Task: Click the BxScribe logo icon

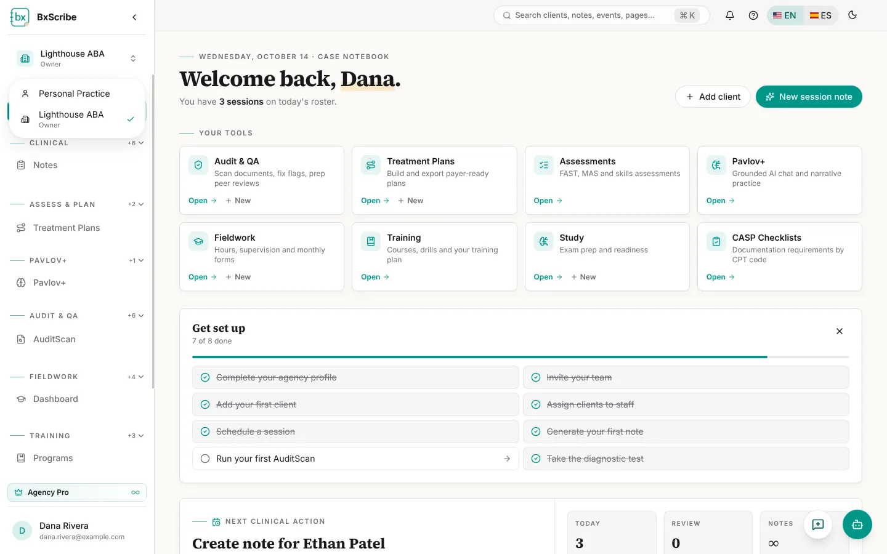Action: [x=20, y=17]
